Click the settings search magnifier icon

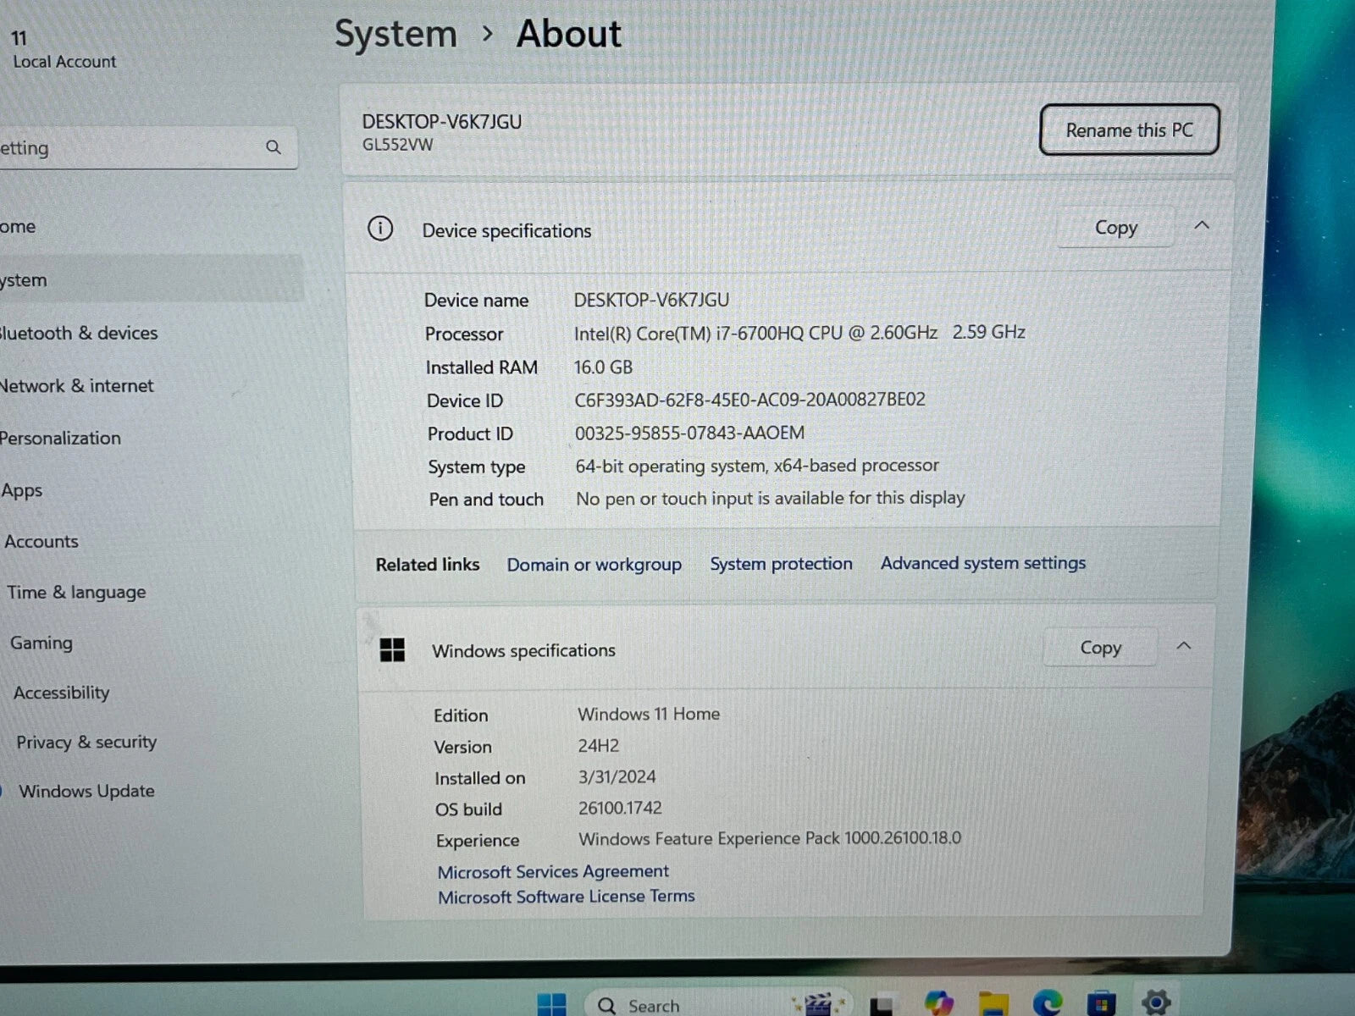pyautogui.click(x=273, y=147)
